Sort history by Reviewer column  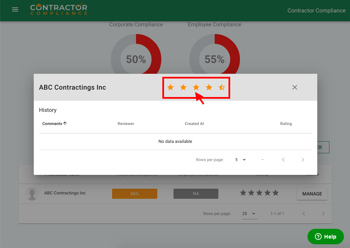(x=126, y=124)
